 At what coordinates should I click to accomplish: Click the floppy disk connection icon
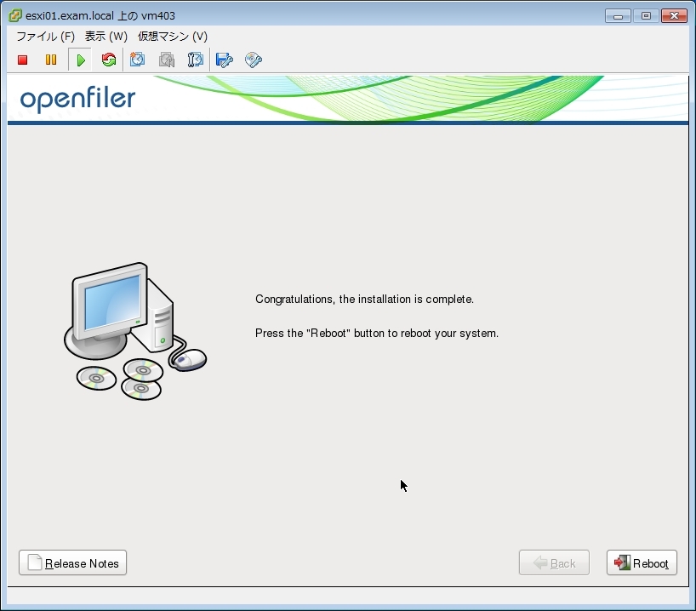click(224, 60)
